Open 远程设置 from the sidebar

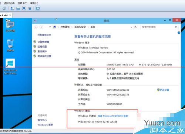coord(42,47)
